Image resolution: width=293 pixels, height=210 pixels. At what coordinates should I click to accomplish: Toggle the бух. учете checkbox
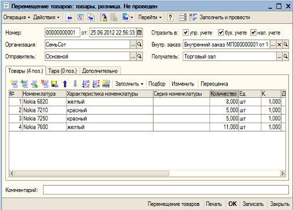pos(221,33)
